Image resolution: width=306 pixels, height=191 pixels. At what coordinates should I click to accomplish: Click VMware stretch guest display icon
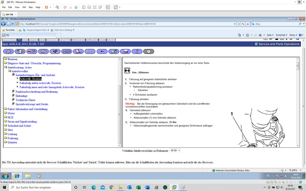pyautogui.click(x=116, y=7)
